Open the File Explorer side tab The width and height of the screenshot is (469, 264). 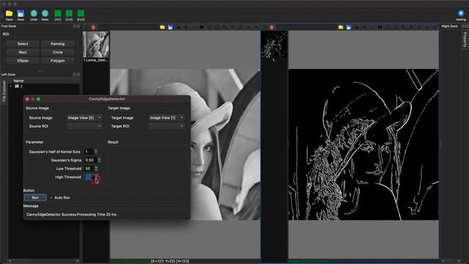coord(4,91)
